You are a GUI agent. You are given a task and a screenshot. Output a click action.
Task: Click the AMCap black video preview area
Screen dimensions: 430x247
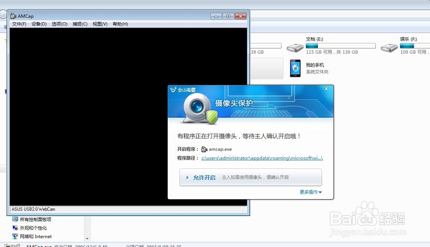point(128,117)
